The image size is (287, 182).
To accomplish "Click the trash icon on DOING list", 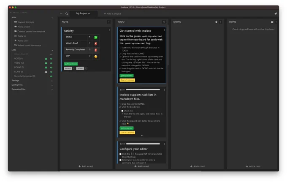I will click(217, 22).
